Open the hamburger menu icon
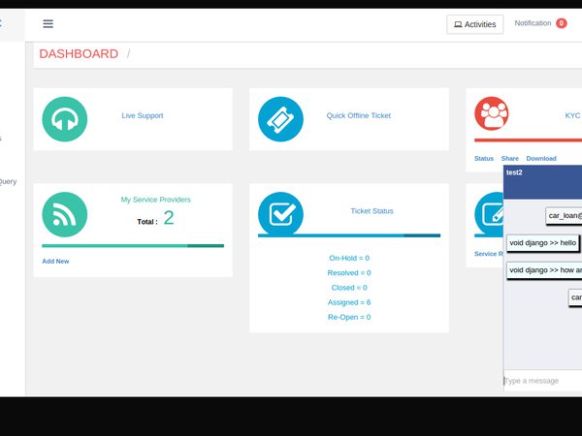This screenshot has width=582, height=436. point(48,23)
